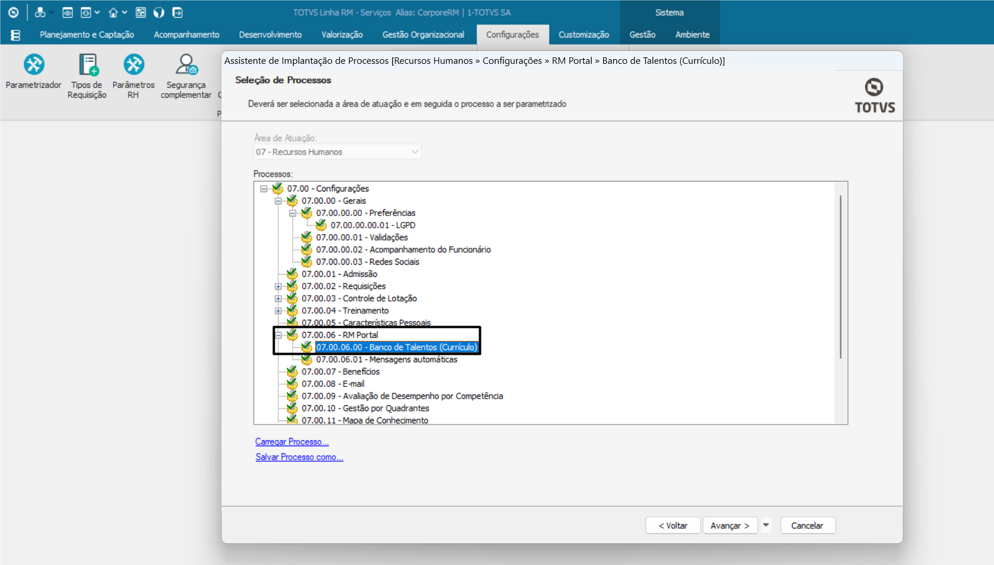Click the TOTVS logo icon in title bar
This screenshot has height=565, width=994.
(x=13, y=12)
